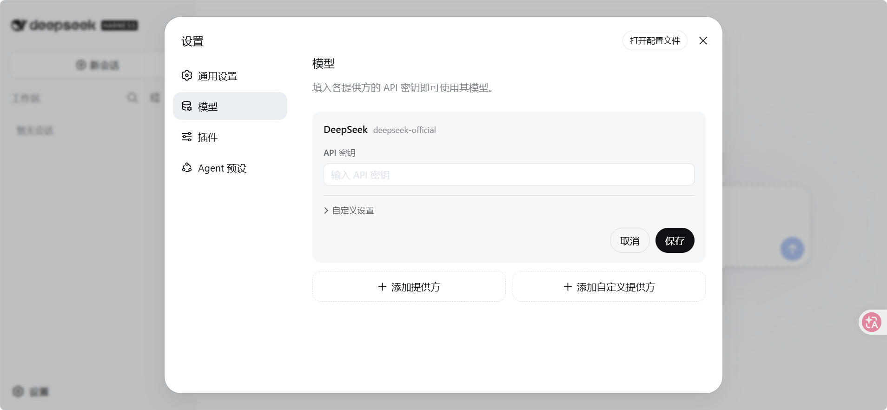
Task: Click the blue send arrow button
Action: coord(792,249)
